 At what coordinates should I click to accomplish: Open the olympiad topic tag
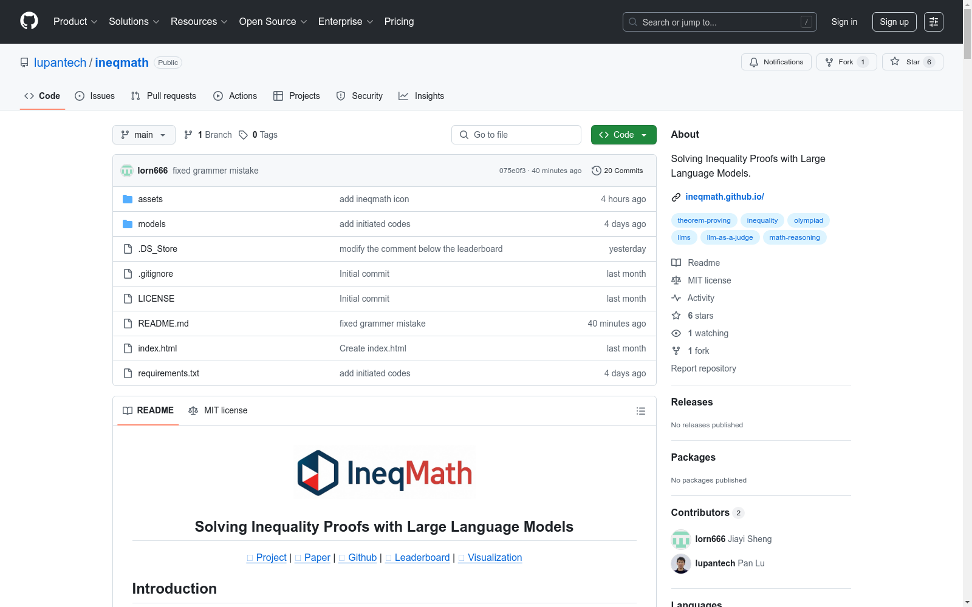[x=809, y=220]
